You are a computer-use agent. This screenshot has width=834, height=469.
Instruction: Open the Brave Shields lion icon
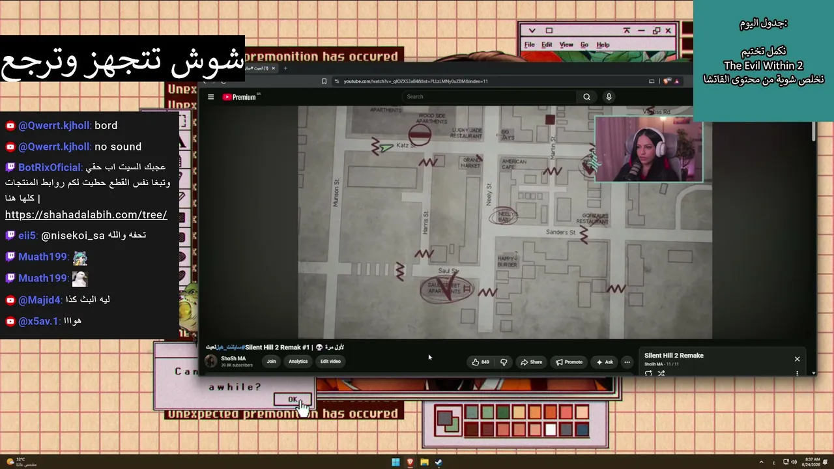coord(667,81)
